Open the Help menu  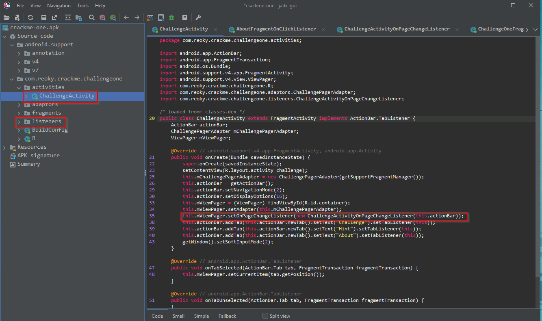click(x=100, y=6)
